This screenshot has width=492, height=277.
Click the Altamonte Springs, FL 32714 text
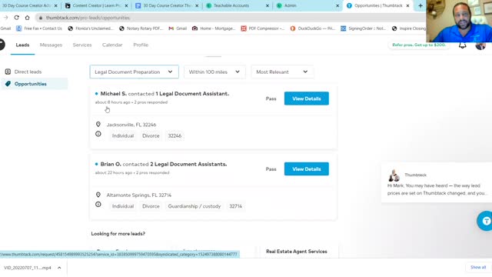pyautogui.click(x=138, y=195)
